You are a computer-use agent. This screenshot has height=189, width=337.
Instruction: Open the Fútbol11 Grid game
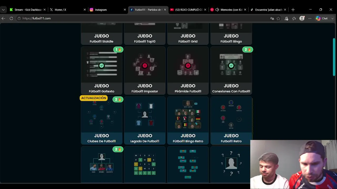188,34
